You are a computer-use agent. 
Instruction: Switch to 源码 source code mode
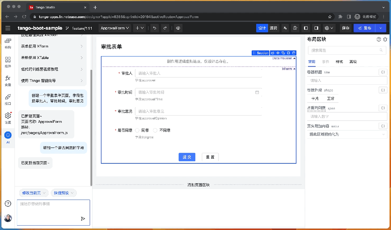tap(274, 28)
